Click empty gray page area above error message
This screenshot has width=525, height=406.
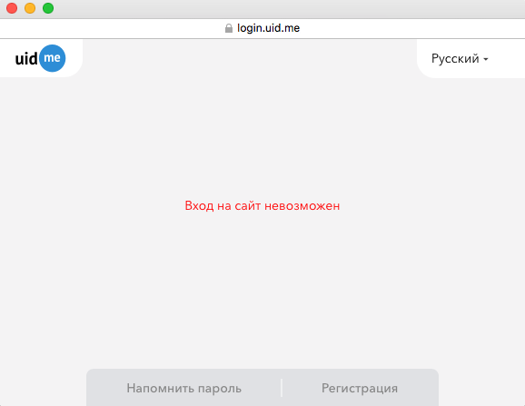(262, 134)
